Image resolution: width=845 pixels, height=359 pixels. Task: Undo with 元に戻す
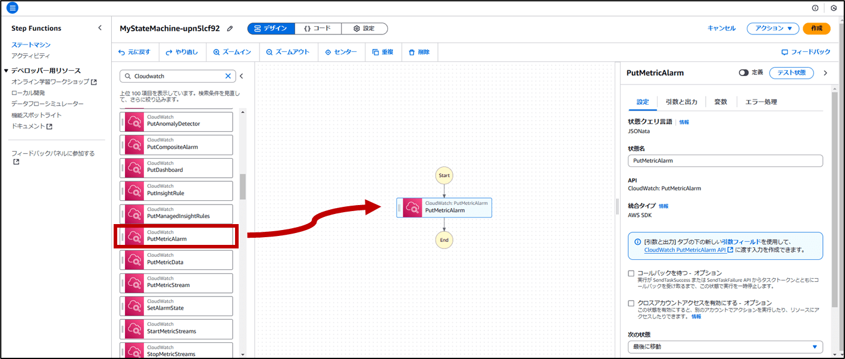[x=134, y=52]
